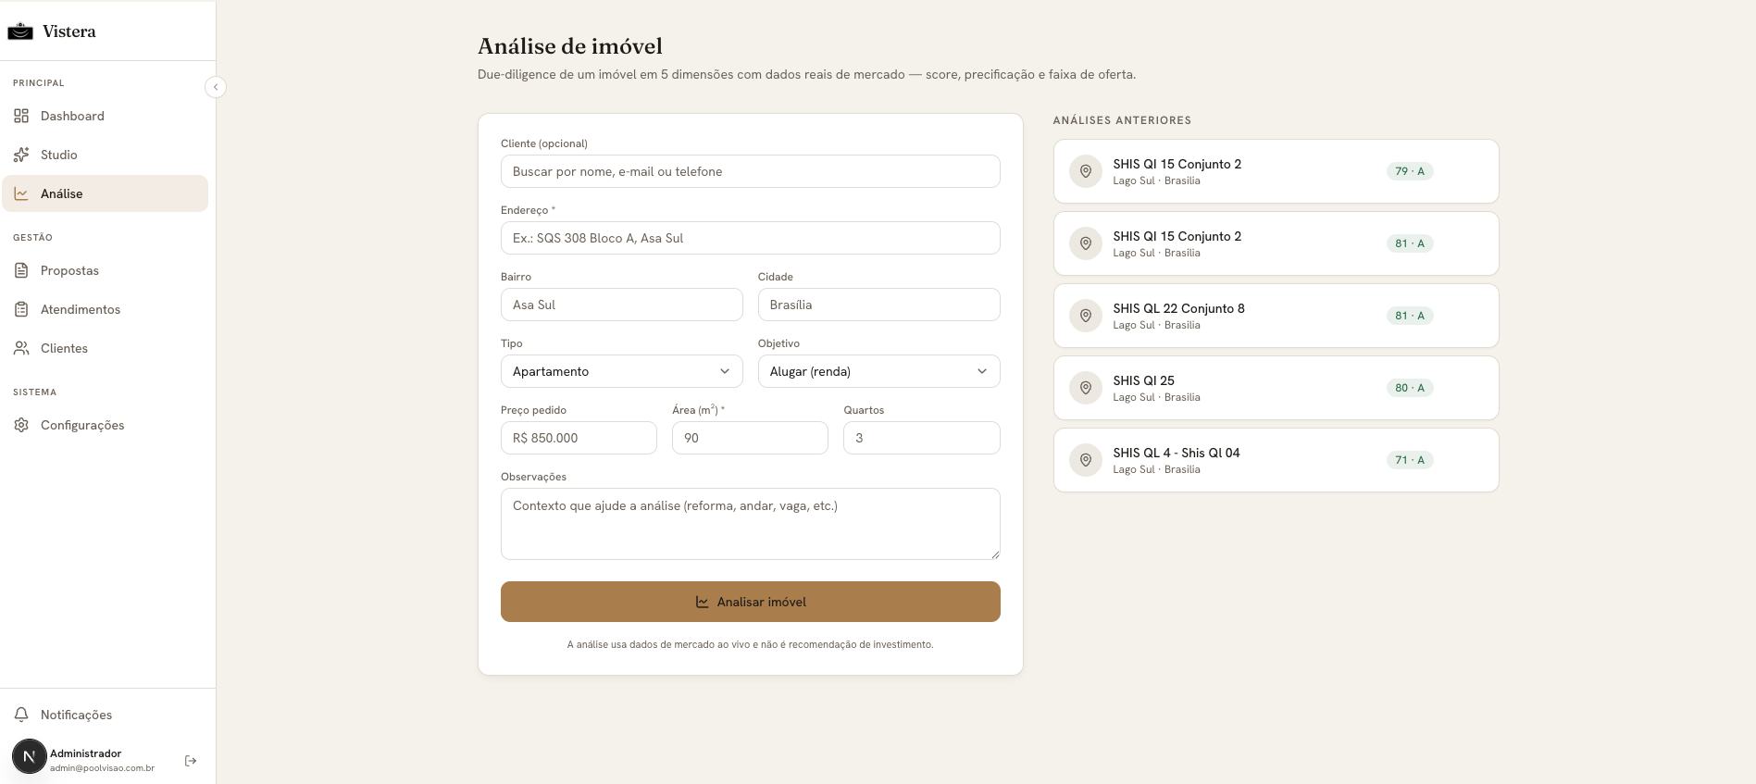Focus the Observações text area
Screen dimensions: 1756x784
click(x=750, y=524)
